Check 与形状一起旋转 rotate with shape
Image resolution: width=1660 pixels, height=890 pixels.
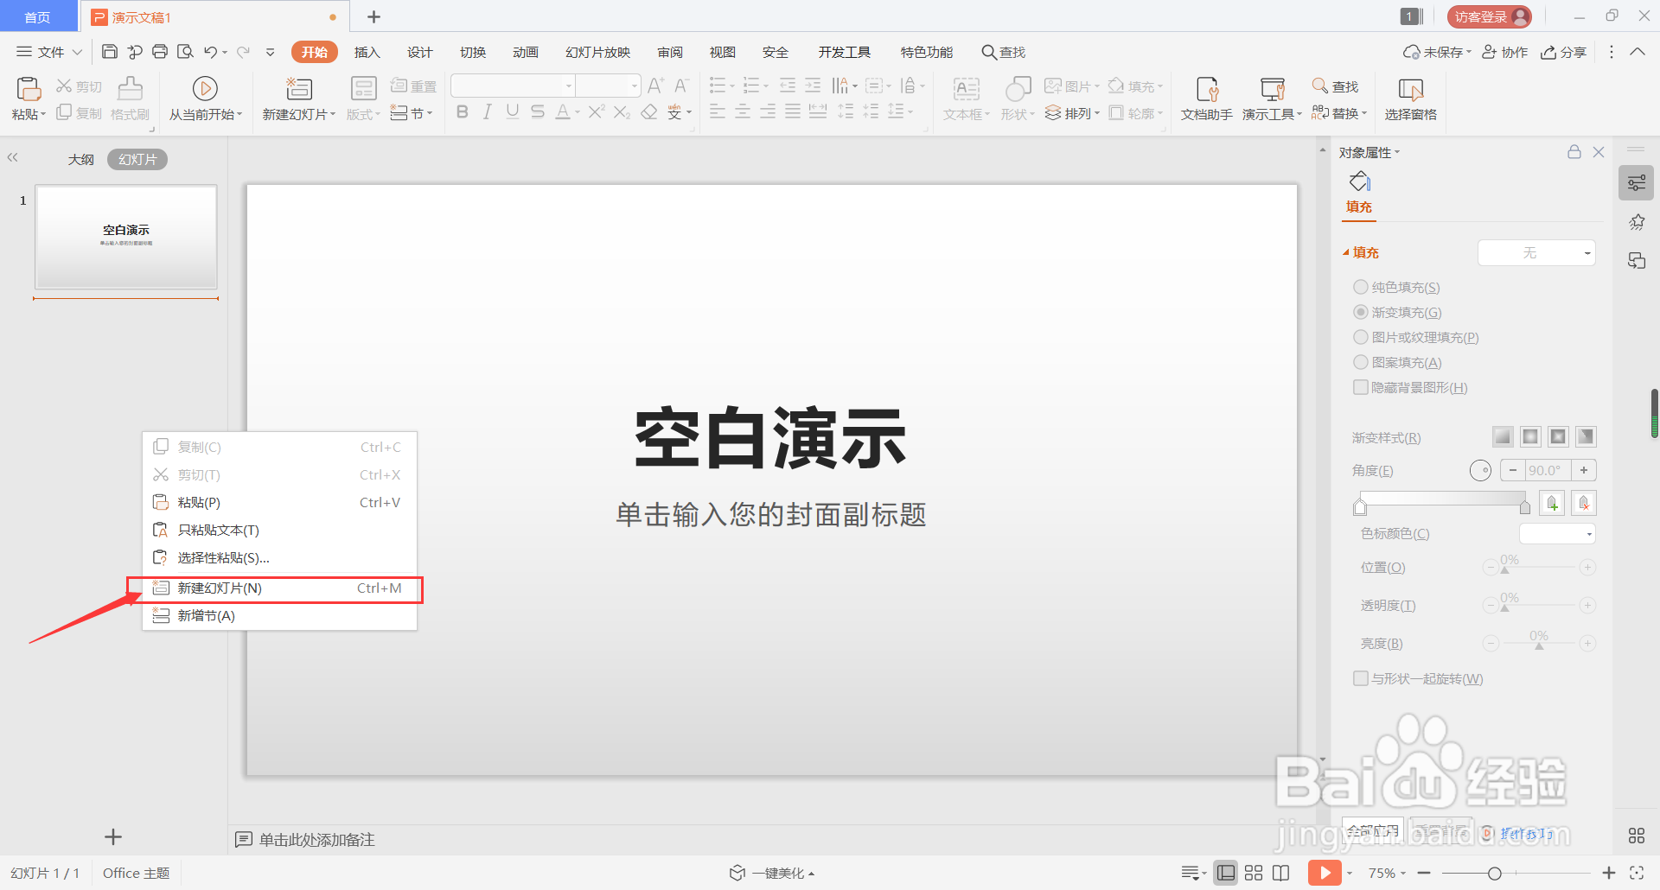1360,678
